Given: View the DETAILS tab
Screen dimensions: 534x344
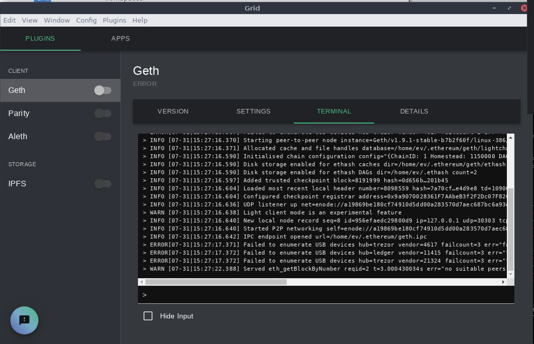Looking at the screenshot, I should [x=414, y=111].
